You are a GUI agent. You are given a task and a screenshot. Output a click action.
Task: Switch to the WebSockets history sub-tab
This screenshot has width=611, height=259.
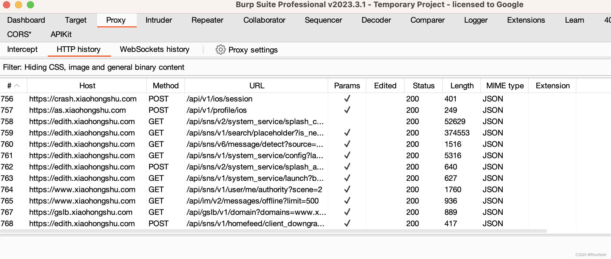[155, 49]
